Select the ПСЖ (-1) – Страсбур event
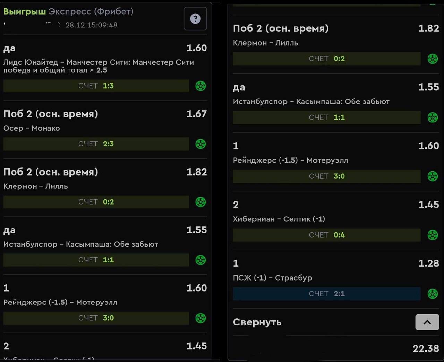Viewport: 444px width, 362px height. tap(272, 278)
